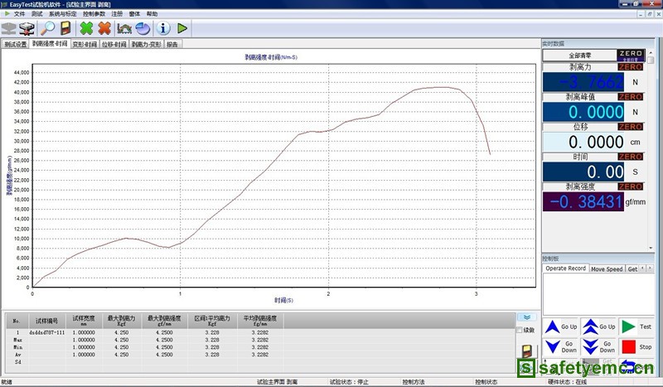
Task: Click the orange X delete toolbar icon
Action: pos(104,28)
